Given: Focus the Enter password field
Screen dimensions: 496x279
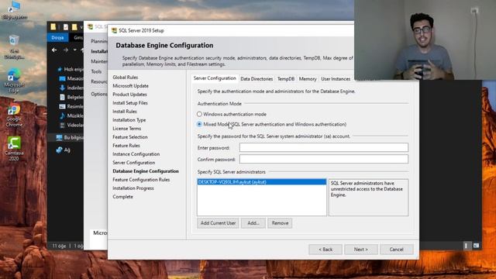Looking at the screenshot, I should pos(324,147).
